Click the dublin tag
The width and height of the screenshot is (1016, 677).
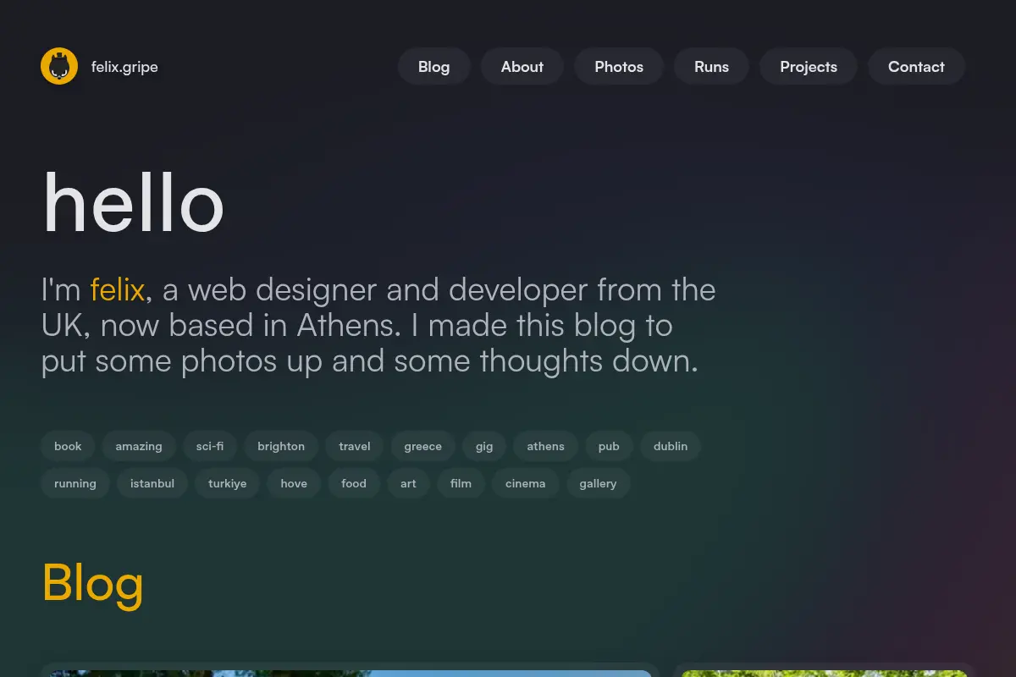pyautogui.click(x=671, y=446)
